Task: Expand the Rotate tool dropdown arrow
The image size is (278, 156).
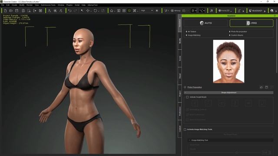Action: tap(99, 11)
